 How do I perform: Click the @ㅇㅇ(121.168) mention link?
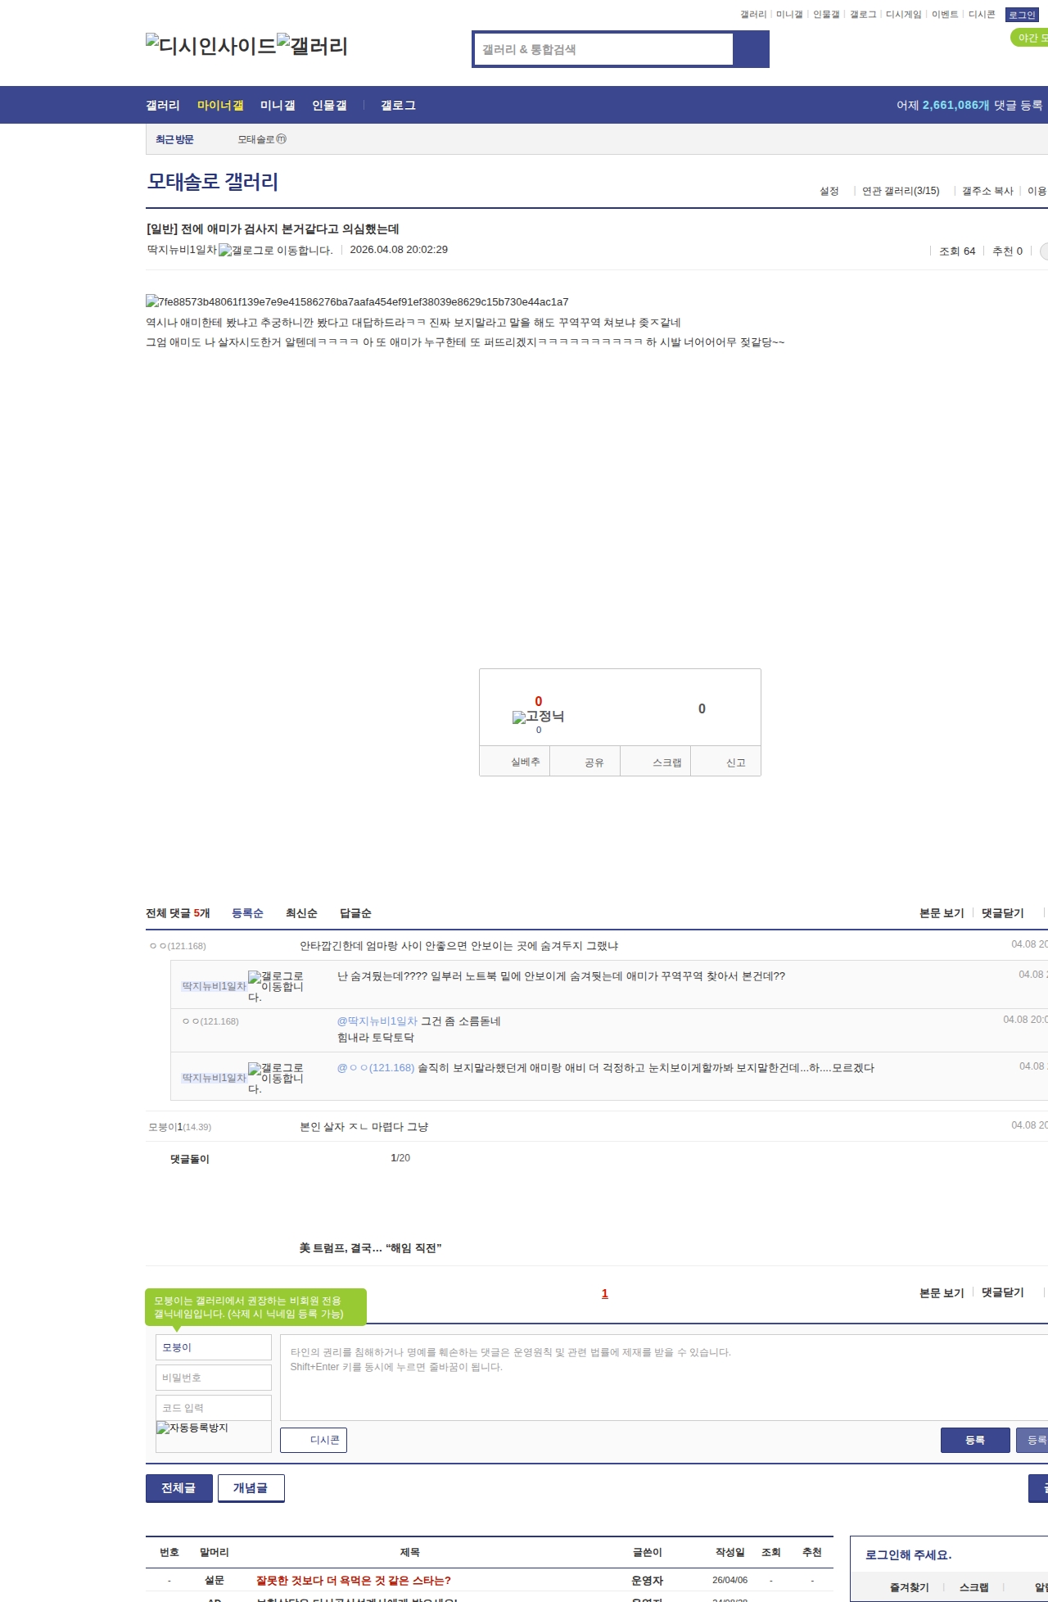[x=376, y=1068]
